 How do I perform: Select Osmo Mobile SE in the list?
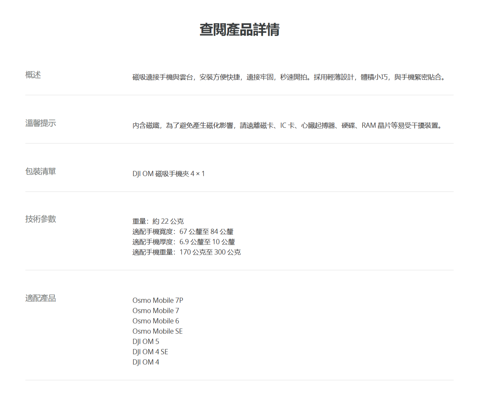pyautogui.click(x=157, y=331)
